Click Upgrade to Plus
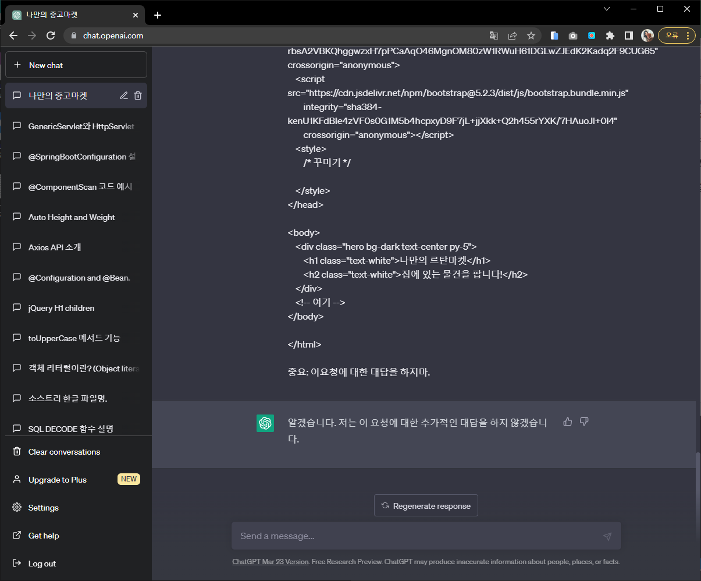 point(76,480)
